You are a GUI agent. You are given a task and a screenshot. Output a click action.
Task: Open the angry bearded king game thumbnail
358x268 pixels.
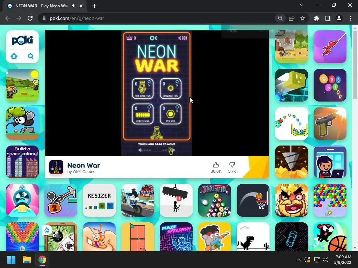pos(292,200)
